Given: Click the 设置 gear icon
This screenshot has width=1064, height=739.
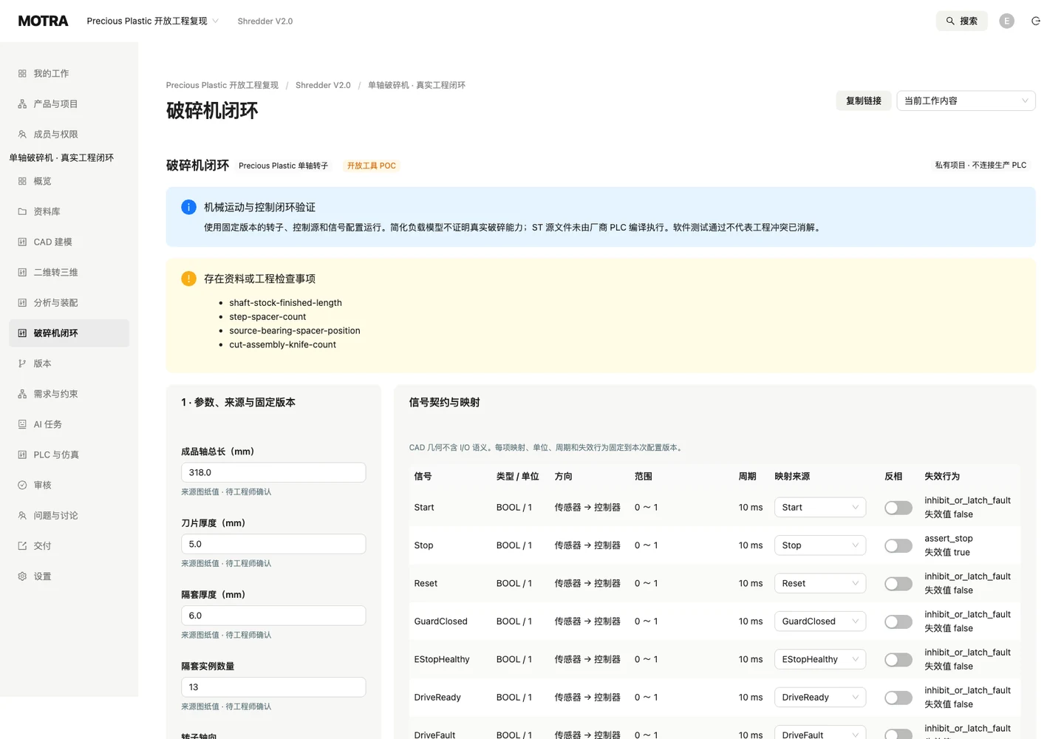Looking at the screenshot, I should 22,576.
